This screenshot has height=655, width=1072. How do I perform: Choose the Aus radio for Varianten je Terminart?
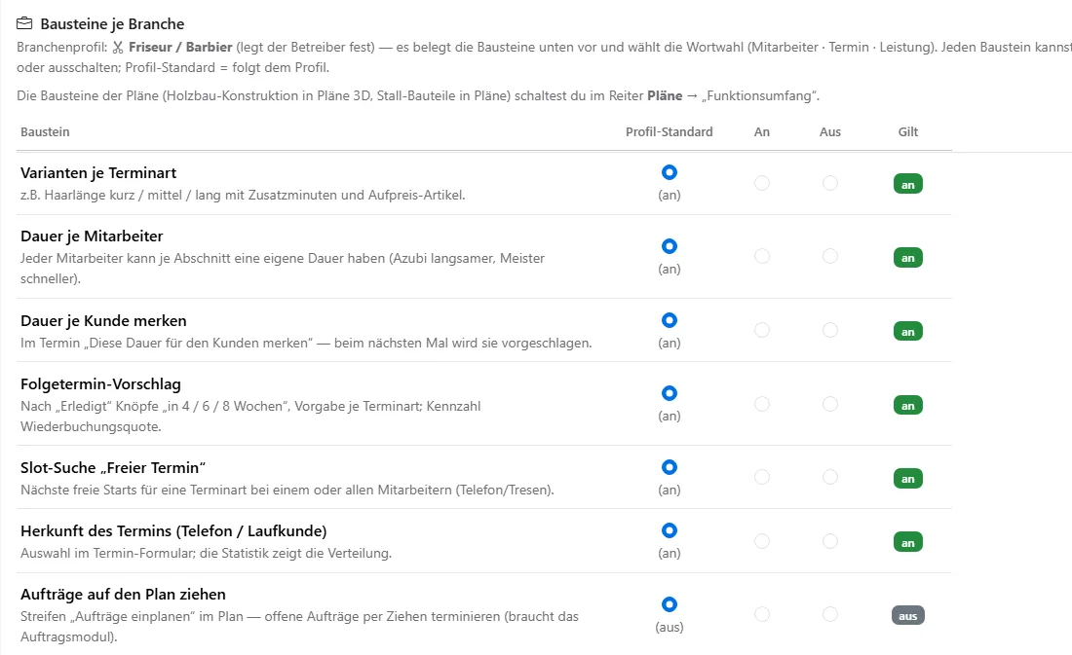pyautogui.click(x=830, y=183)
